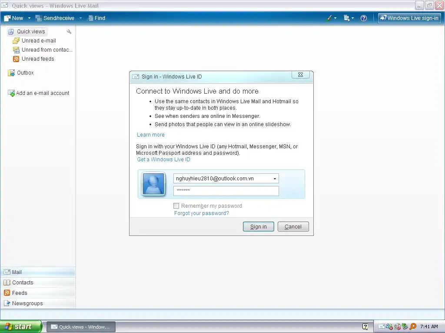The width and height of the screenshot is (445, 333).
Task: Click the Send/receive toolbar button
Action: (x=55, y=18)
